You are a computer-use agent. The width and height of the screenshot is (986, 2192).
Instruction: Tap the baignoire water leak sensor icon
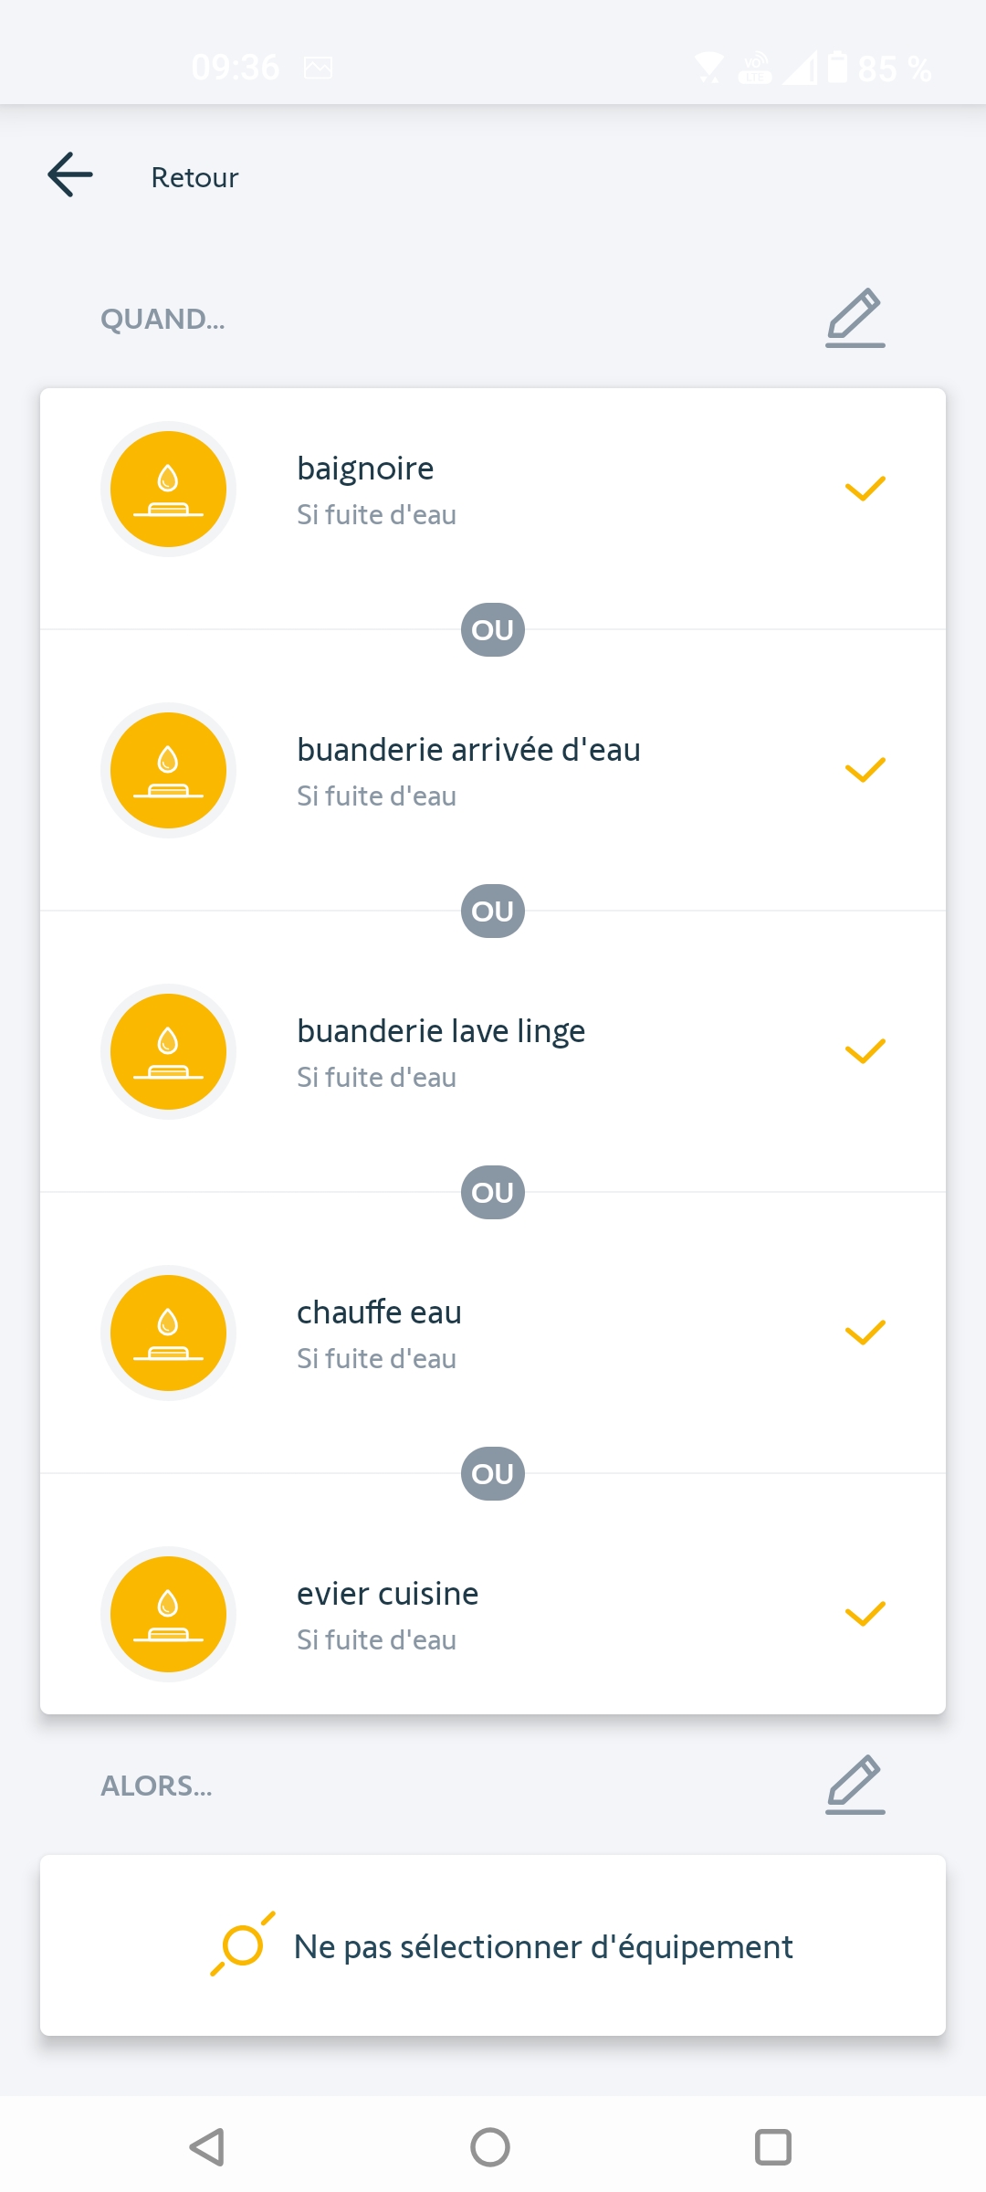(168, 489)
